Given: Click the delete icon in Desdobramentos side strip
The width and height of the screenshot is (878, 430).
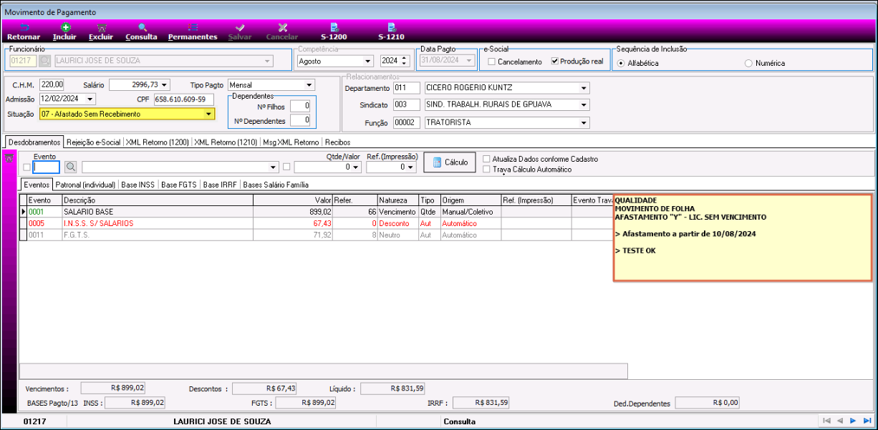Looking at the screenshot, I should coord(9,159).
